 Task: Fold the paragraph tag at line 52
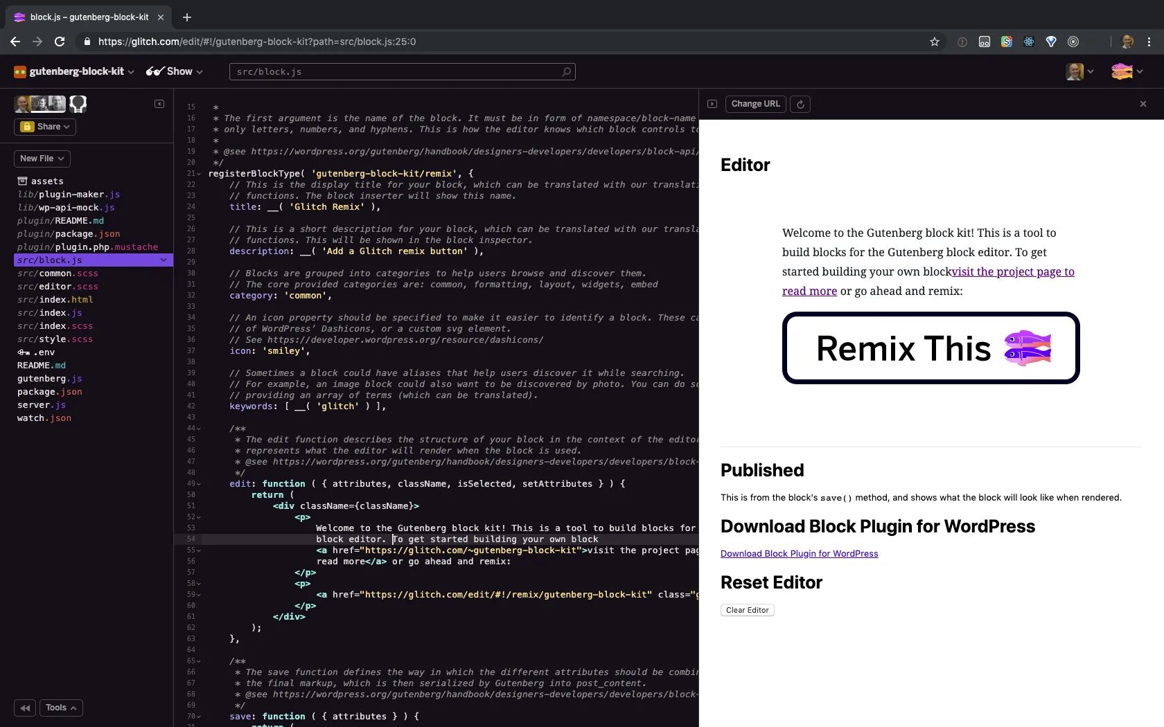pyautogui.click(x=199, y=517)
